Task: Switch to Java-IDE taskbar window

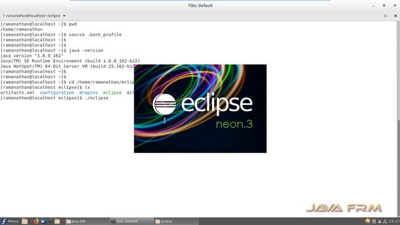Action: pos(87,221)
